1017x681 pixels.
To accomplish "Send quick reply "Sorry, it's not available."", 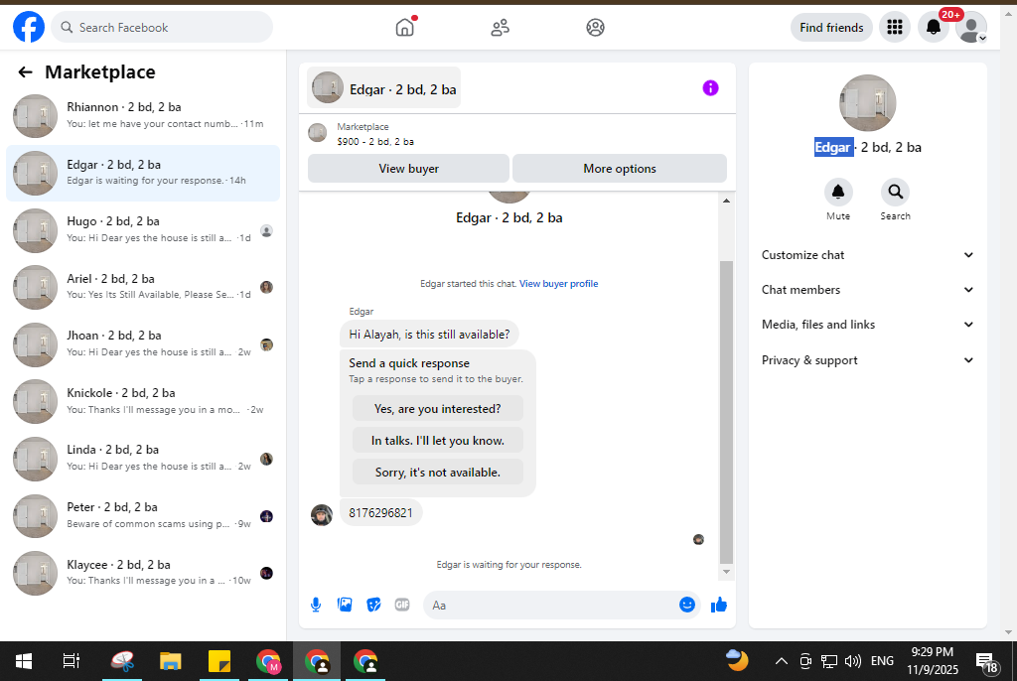I will (438, 473).
